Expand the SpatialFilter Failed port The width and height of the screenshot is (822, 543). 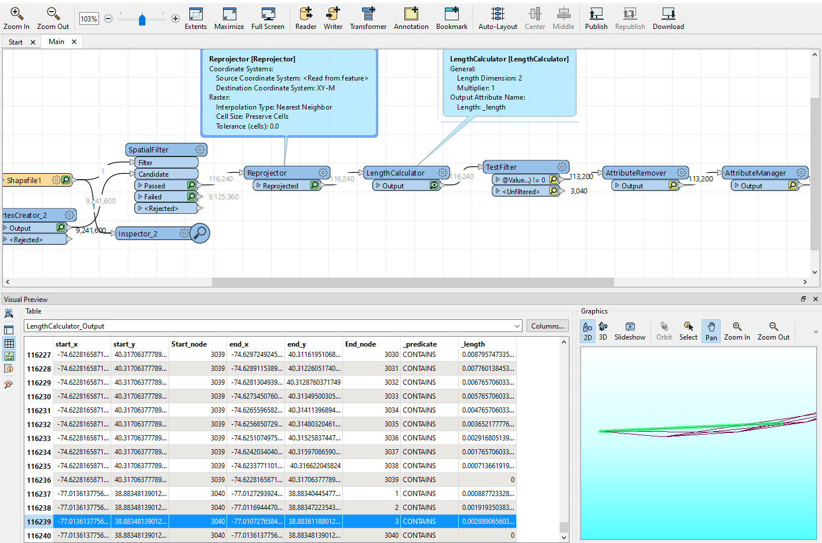pos(140,196)
